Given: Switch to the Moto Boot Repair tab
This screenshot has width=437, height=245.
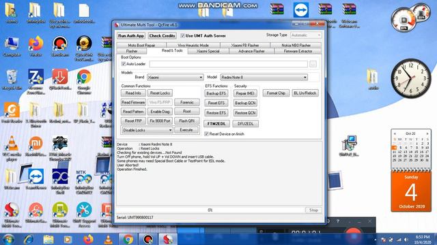Looking at the screenshot, I should [x=141, y=46].
